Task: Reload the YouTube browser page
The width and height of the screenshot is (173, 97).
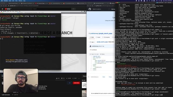Action: [6, 6]
